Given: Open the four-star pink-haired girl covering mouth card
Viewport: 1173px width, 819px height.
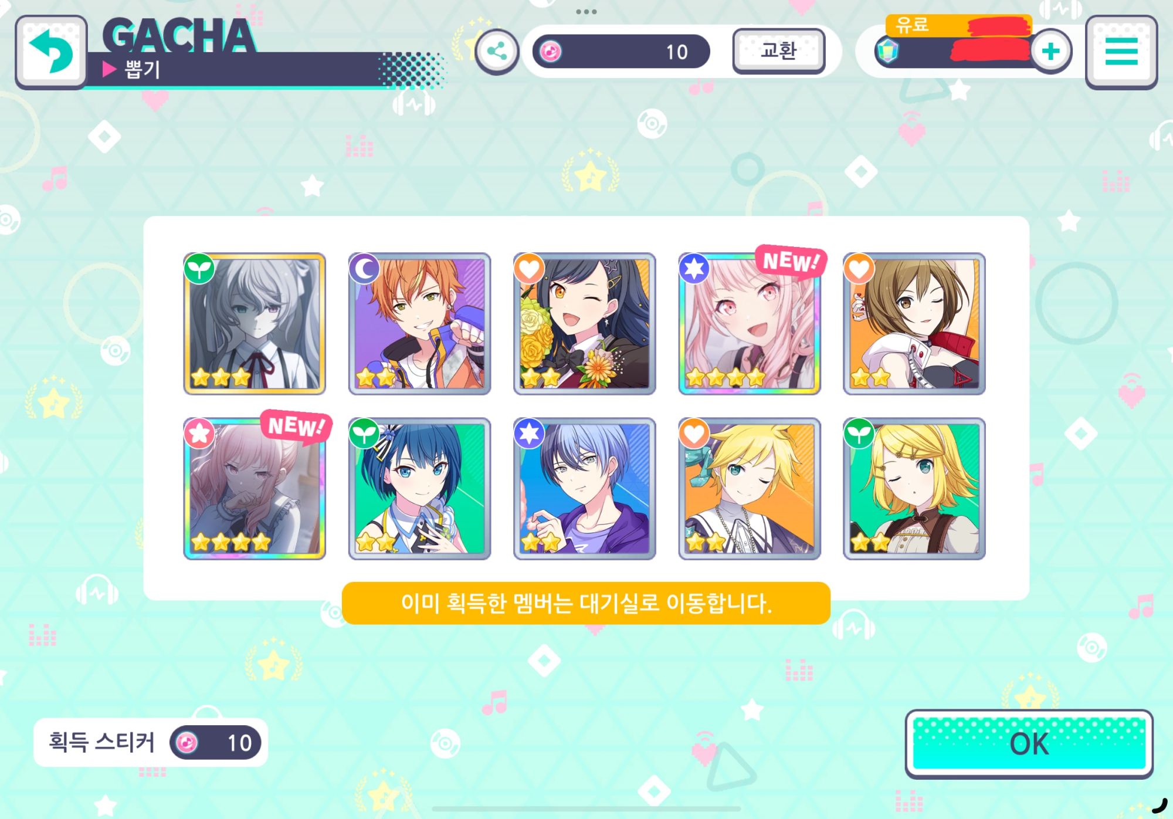Looking at the screenshot, I should (x=255, y=489).
